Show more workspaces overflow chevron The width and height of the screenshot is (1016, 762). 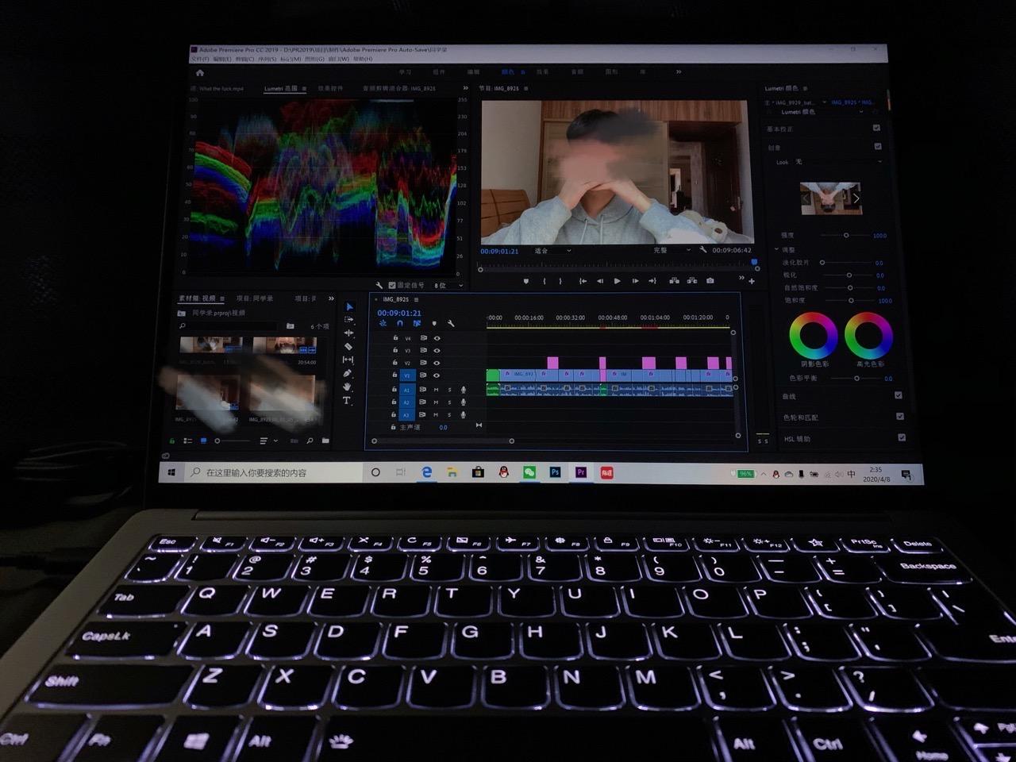pyautogui.click(x=679, y=72)
